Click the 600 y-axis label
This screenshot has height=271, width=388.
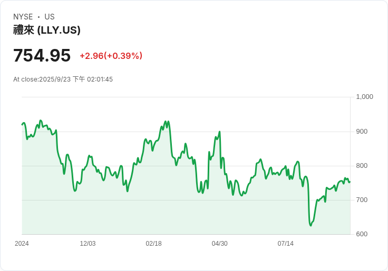(362, 234)
